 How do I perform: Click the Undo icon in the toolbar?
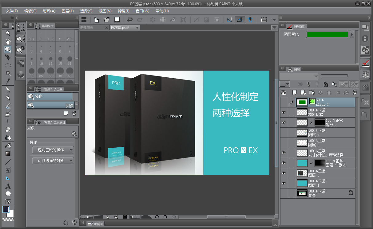(129, 19)
